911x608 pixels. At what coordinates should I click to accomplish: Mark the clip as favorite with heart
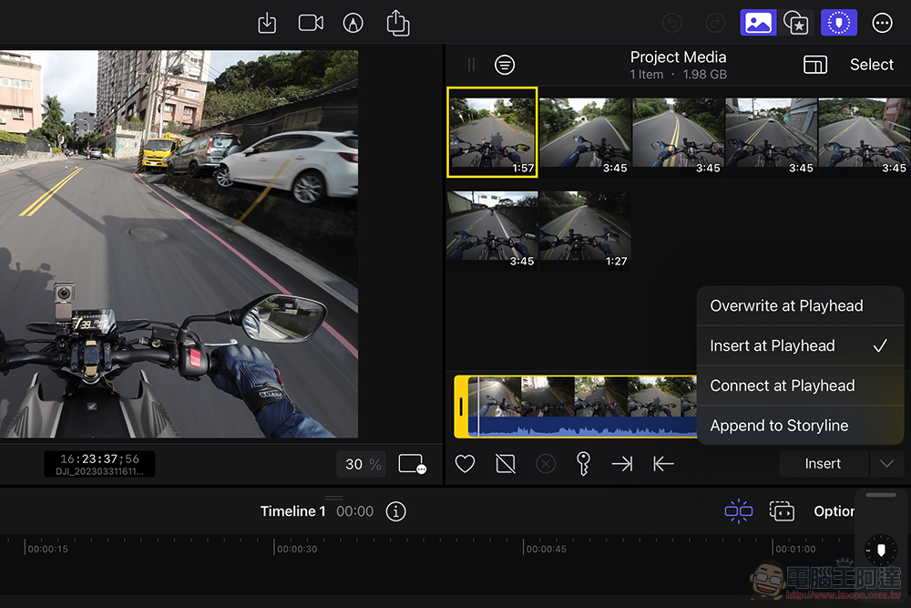[x=465, y=464]
